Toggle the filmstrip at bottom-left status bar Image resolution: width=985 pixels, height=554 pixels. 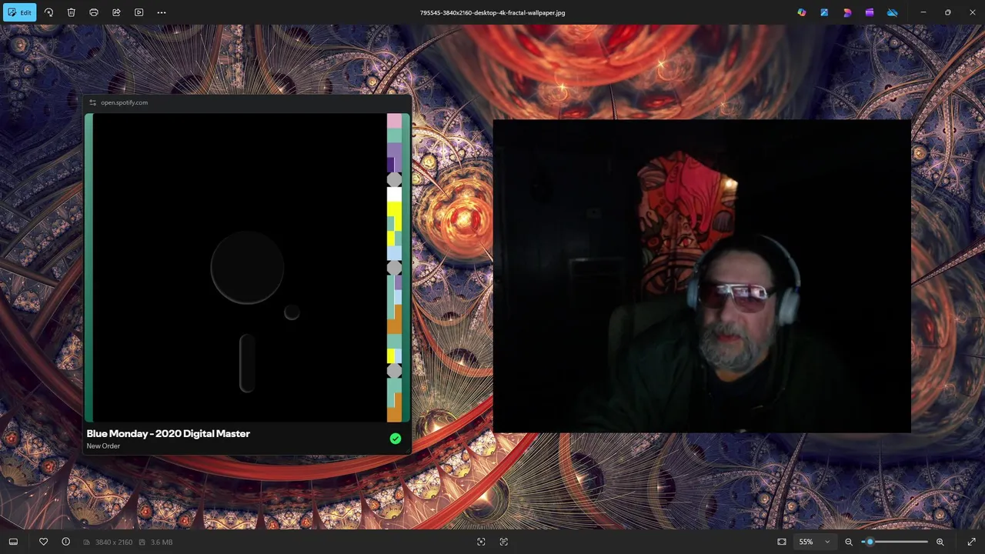coord(13,542)
